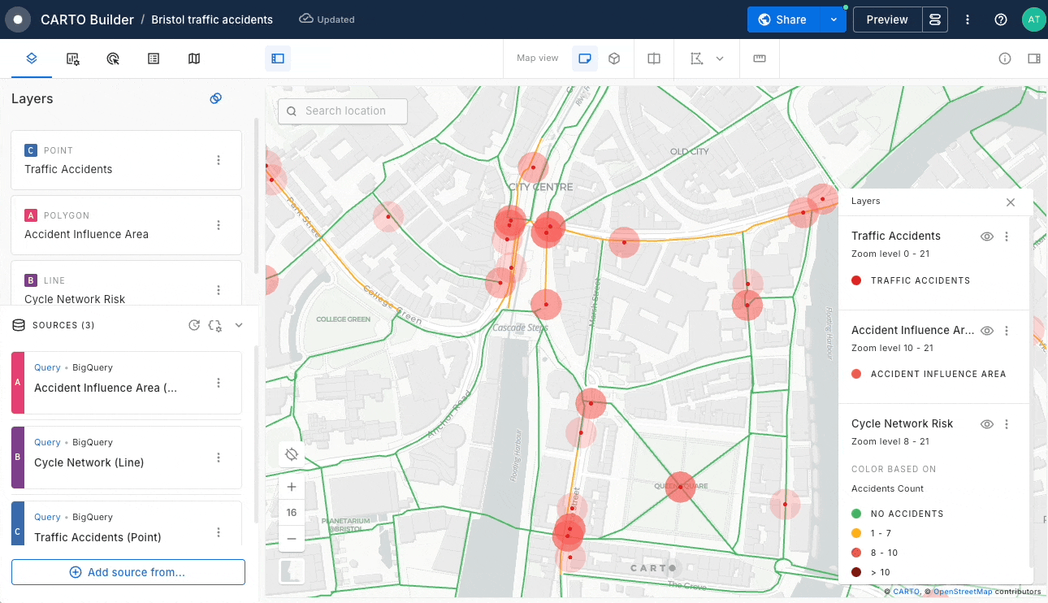
Task: Enable split screen dual map view
Action: click(654, 59)
